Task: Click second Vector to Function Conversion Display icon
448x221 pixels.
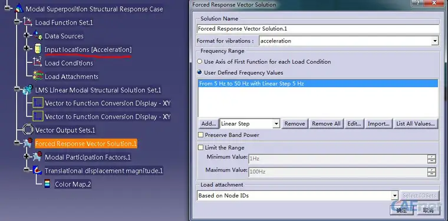Action: click(x=38, y=116)
